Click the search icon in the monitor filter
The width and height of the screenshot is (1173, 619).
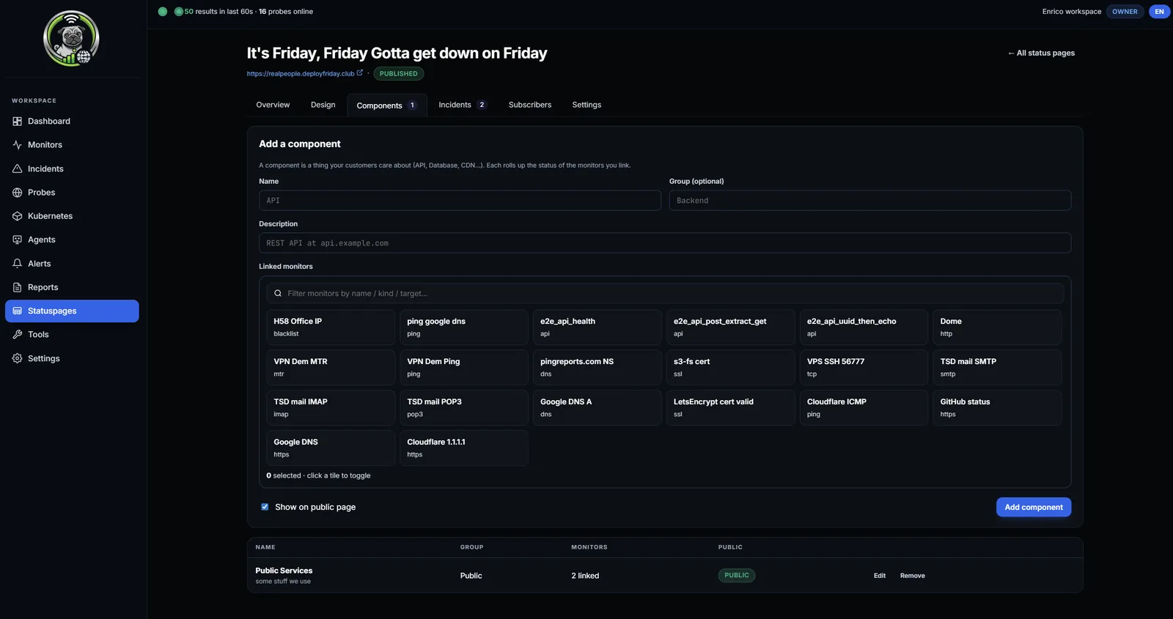coord(278,294)
